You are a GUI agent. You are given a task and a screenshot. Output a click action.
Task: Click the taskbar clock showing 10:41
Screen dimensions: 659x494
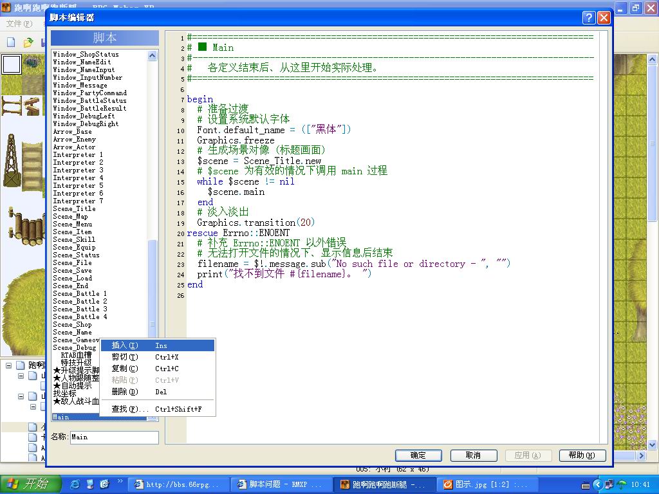[x=640, y=485]
